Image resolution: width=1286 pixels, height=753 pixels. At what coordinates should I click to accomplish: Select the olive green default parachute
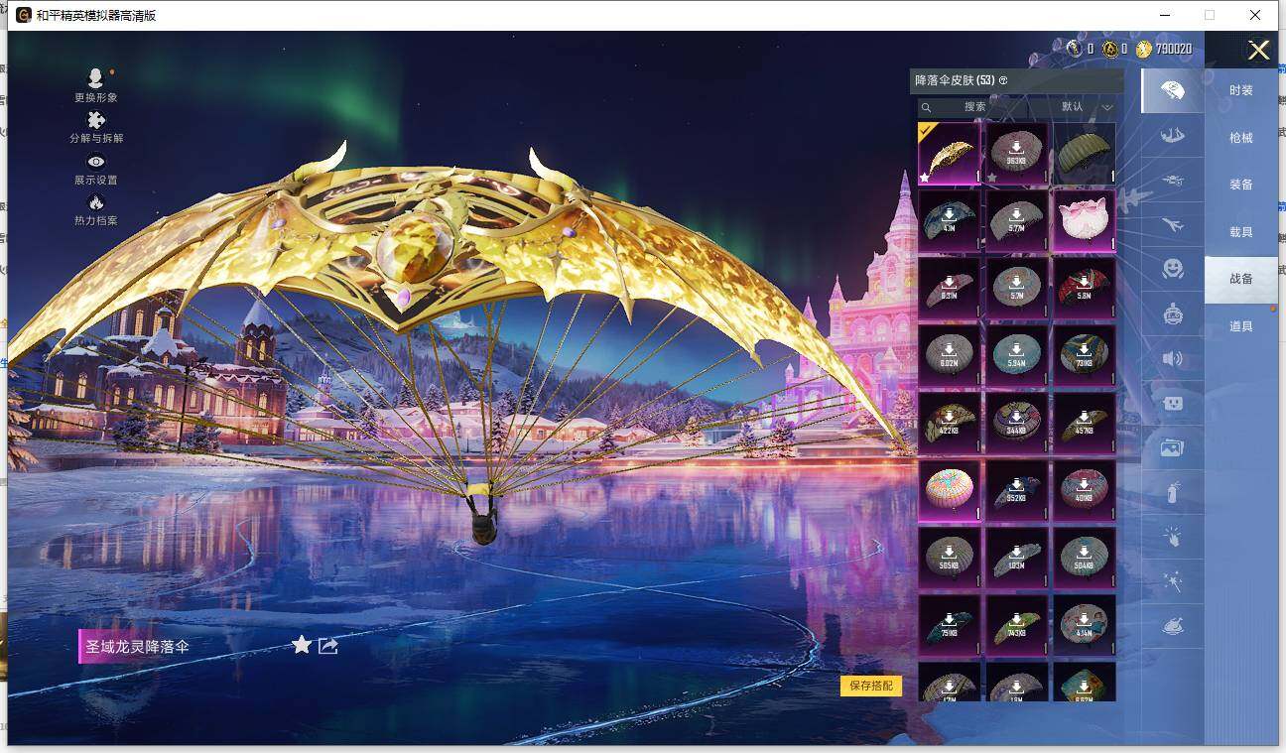tap(1084, 153)
